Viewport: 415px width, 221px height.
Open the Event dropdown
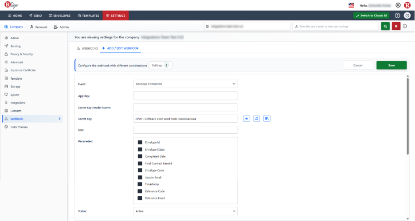tap(185, 84)
